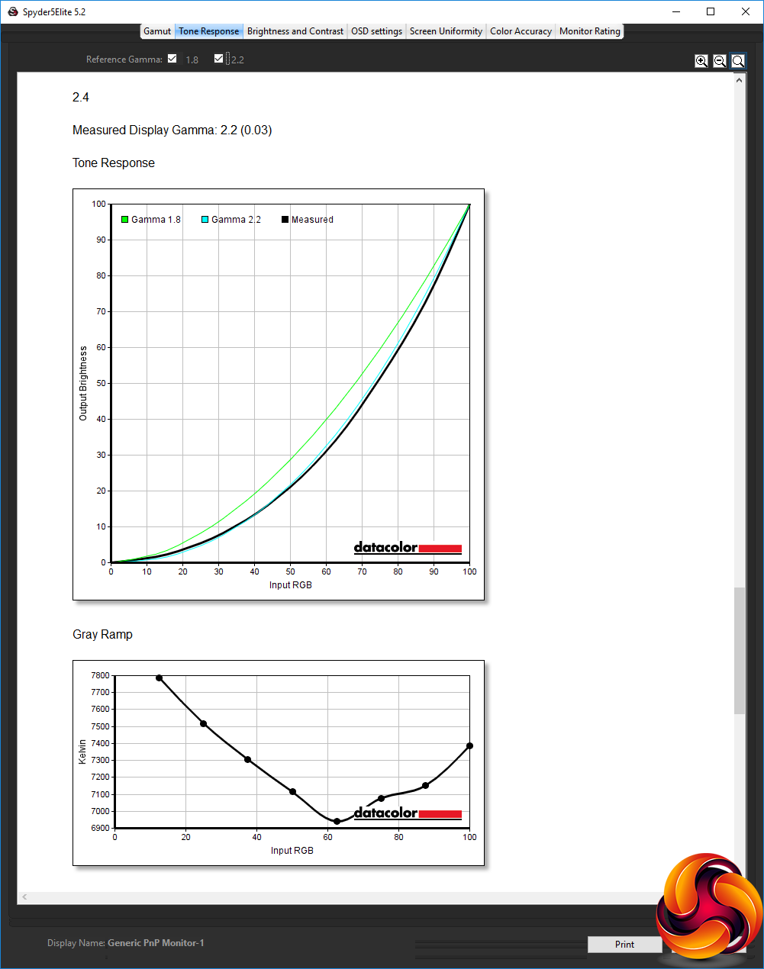Click the scroll-up arrow of report pane
Viewport: 764px width, 969px height.
[740, 79]
